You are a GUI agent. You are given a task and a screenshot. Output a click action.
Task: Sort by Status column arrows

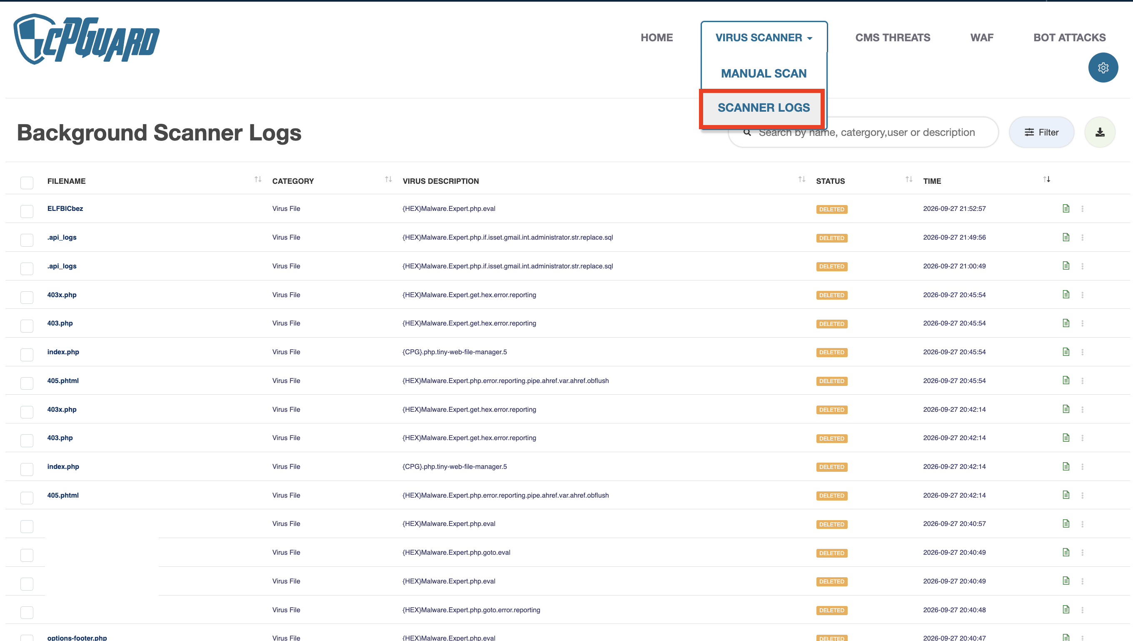pyautogui.click(x=909, y=179)
